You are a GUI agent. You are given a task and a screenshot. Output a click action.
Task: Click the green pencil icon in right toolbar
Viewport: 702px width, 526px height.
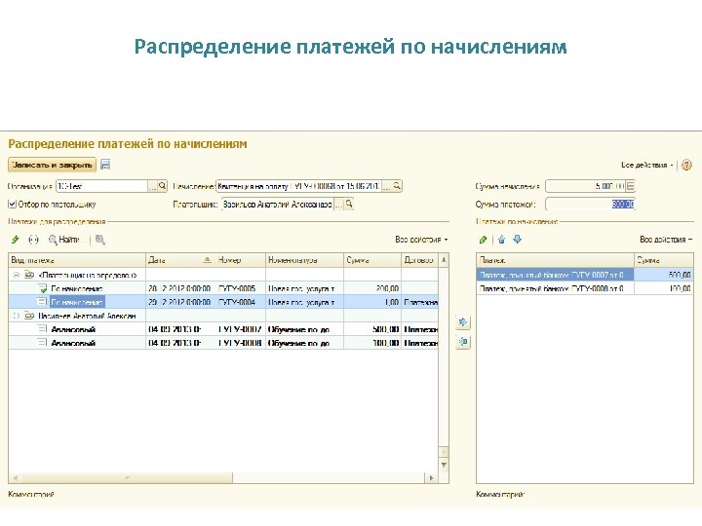(483, 240)
